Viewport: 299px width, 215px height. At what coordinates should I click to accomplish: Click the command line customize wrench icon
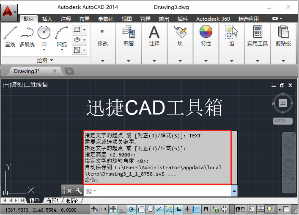78,191
